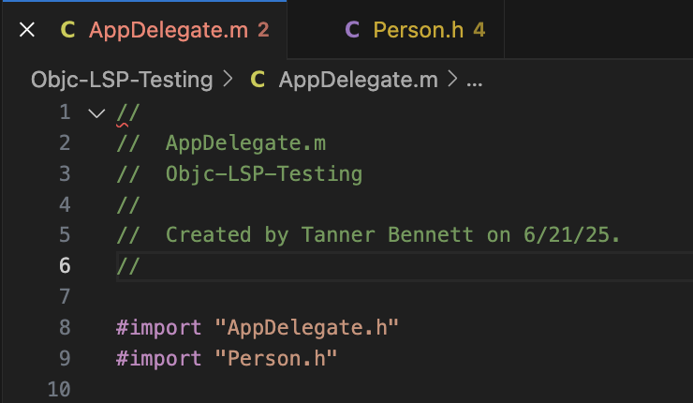The image size is (693, 403).
Task: Click the chevron after Objc-LSP-Testing breadcrumb
Action: tap(229, 80)
